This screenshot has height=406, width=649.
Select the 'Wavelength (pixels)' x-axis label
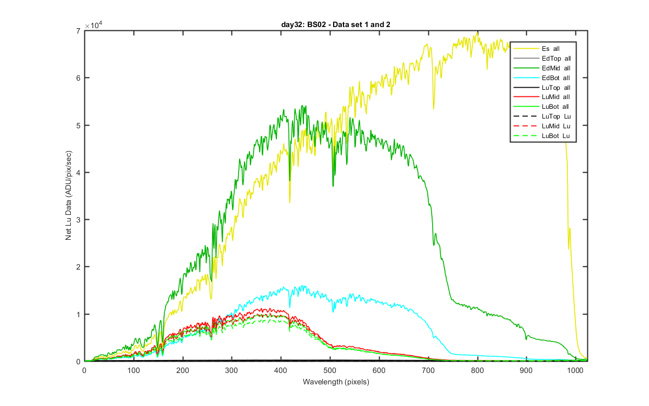tap(336, 382)
